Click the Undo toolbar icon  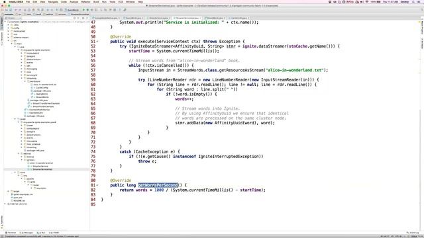tap(16, 10)
